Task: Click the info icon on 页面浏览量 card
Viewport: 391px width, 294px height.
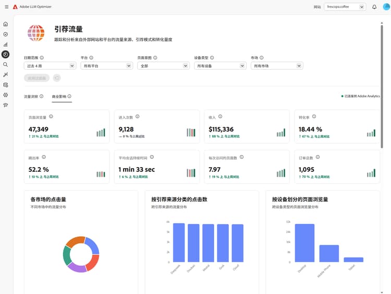Action: coord(51,116)
